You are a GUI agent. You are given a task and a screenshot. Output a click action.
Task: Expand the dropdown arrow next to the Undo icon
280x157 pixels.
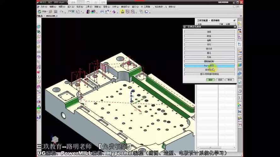[x=65, y=13]
